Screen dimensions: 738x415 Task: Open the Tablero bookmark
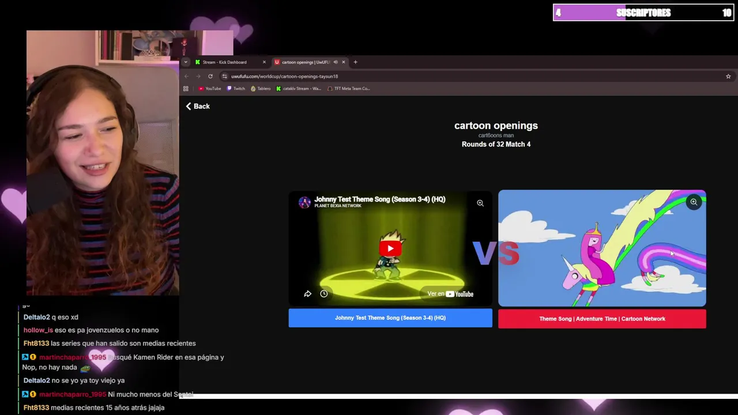coord(261,89)
